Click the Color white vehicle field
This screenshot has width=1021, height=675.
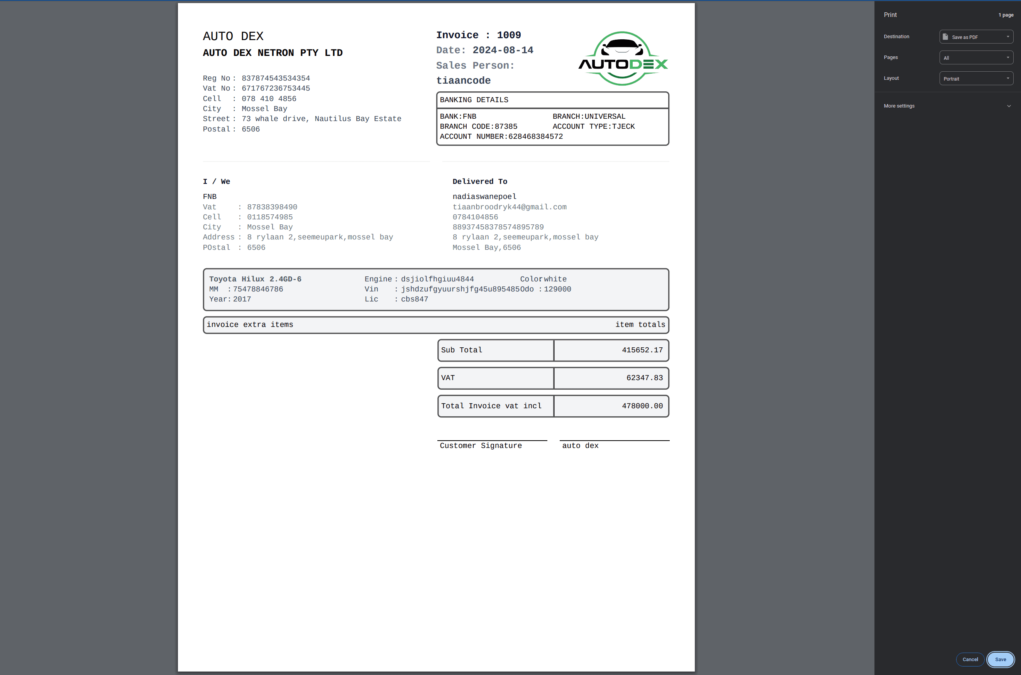pos(543,279)
